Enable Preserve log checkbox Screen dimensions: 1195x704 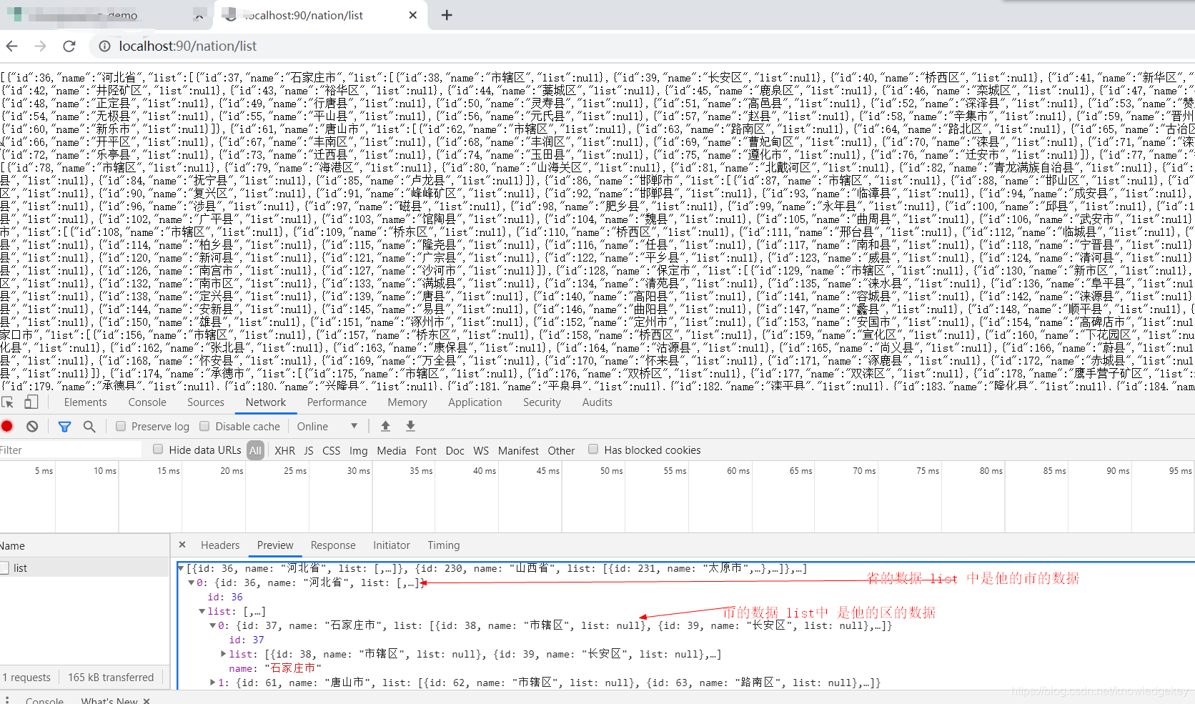pyautogui.click(x=121, y=426)
